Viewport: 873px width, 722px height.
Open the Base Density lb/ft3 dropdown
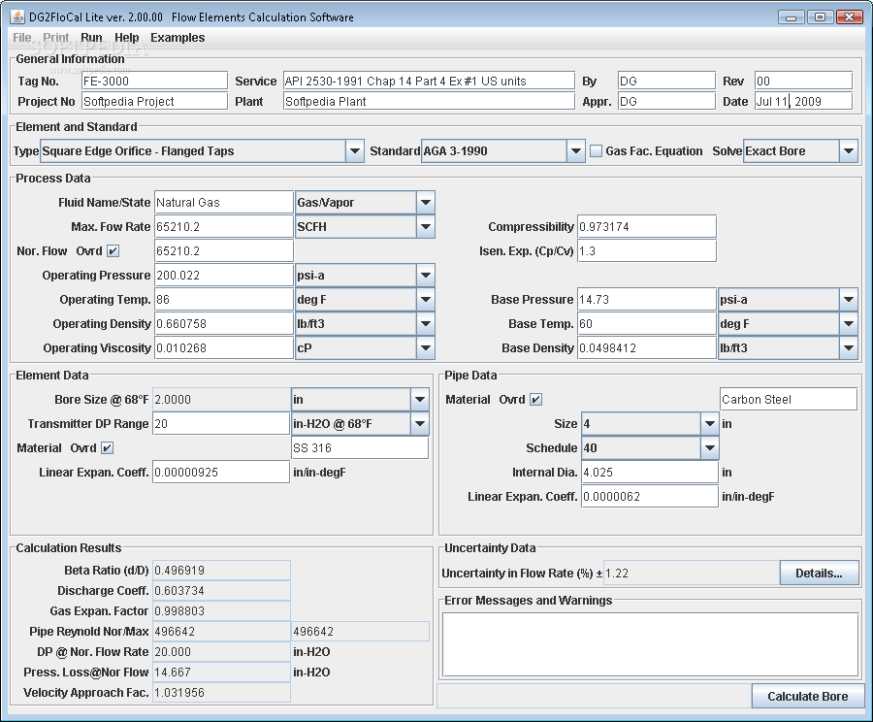[848, 348]
